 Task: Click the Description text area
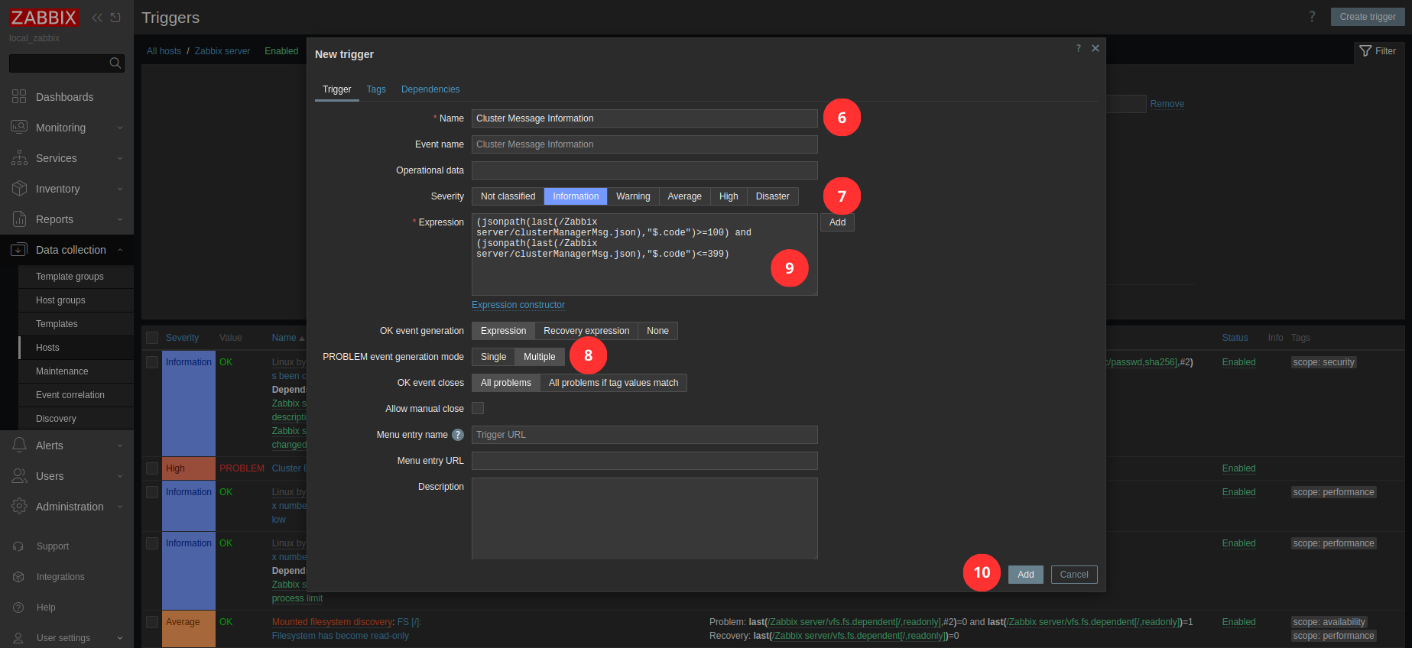coord(644,518)
